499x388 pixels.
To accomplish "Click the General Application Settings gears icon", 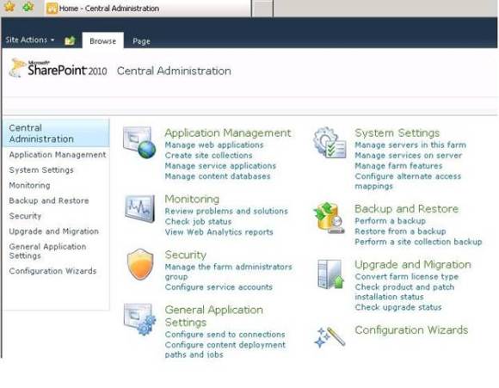I will coord(139,319).
